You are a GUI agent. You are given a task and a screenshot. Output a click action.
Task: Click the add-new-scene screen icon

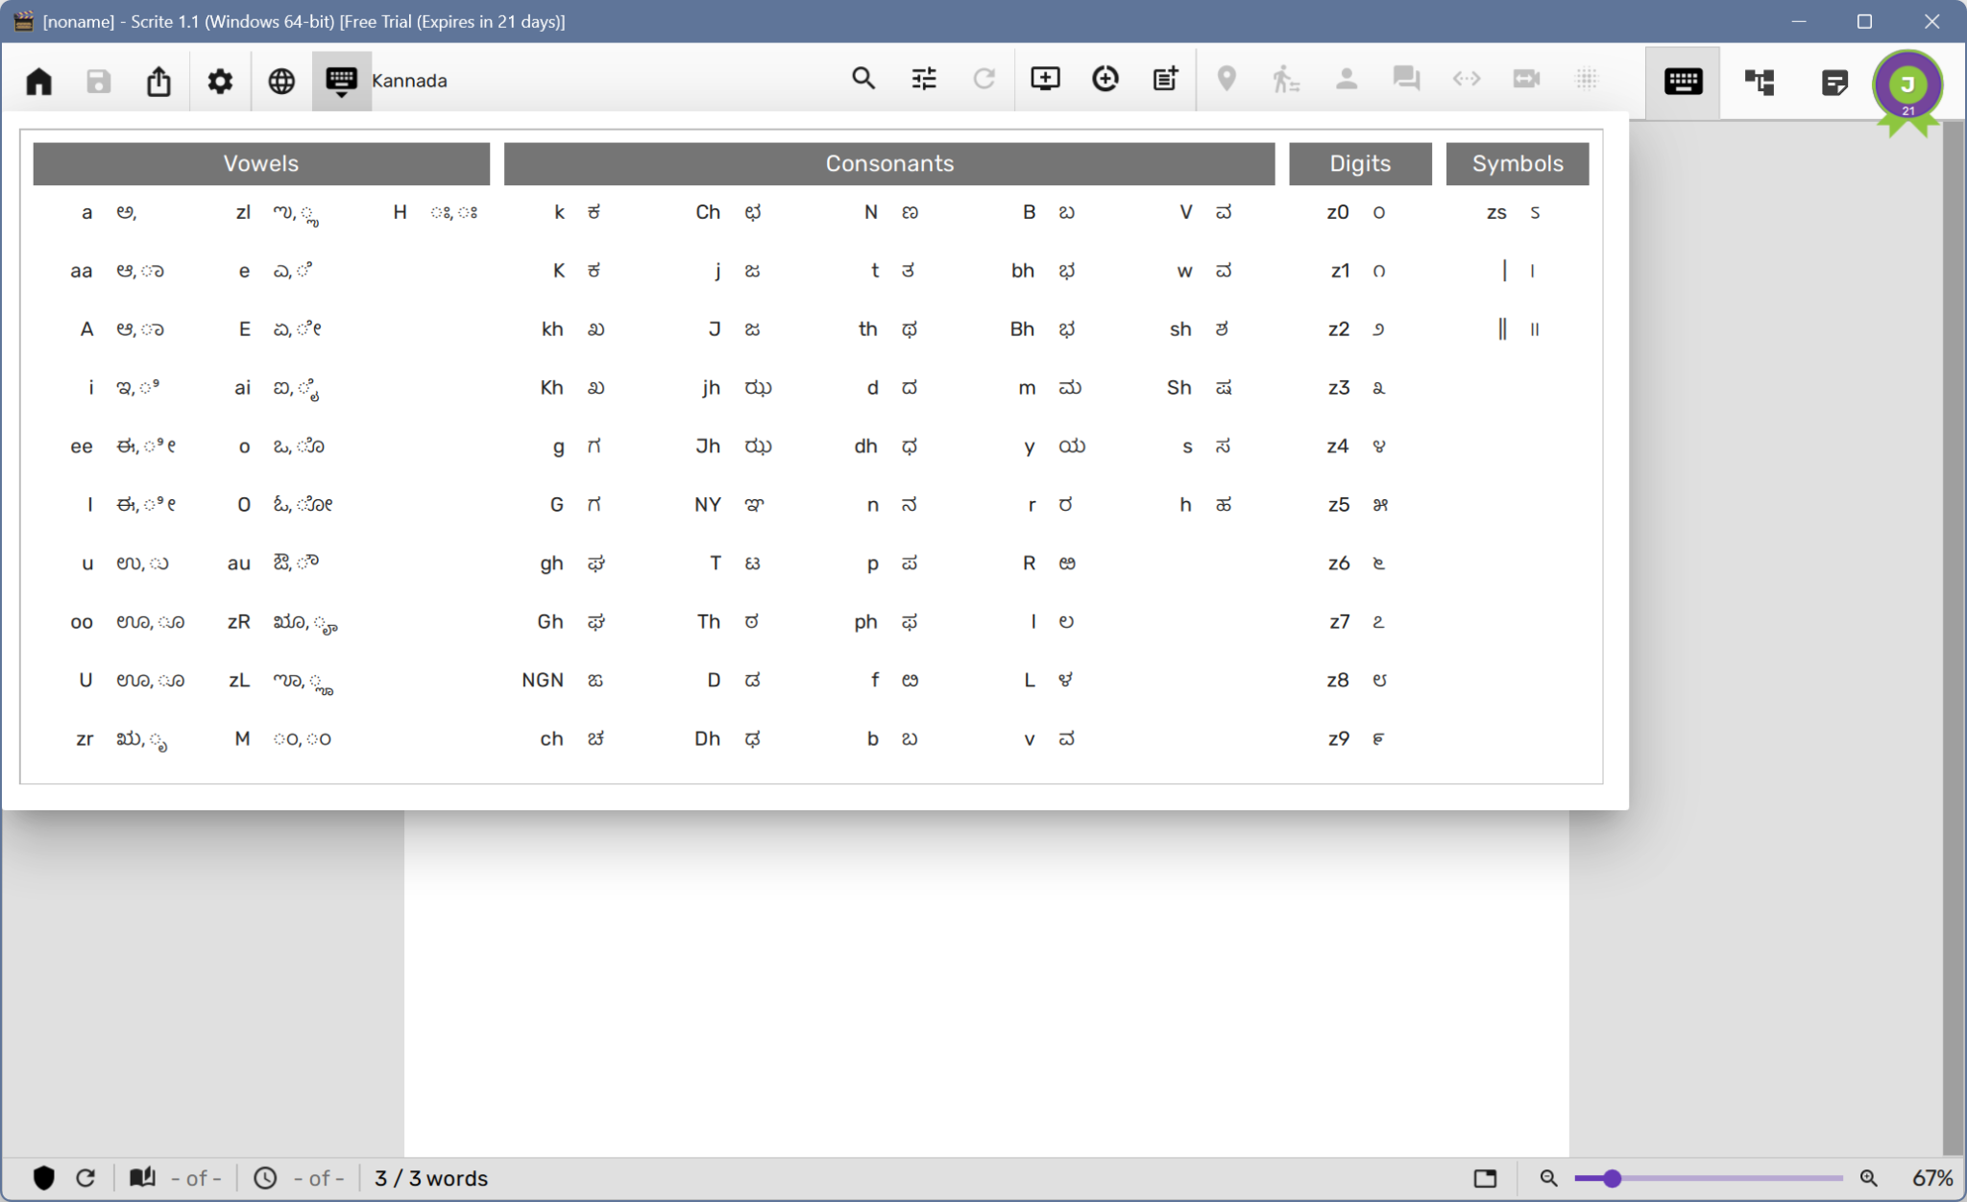[x=1045, y=80]
